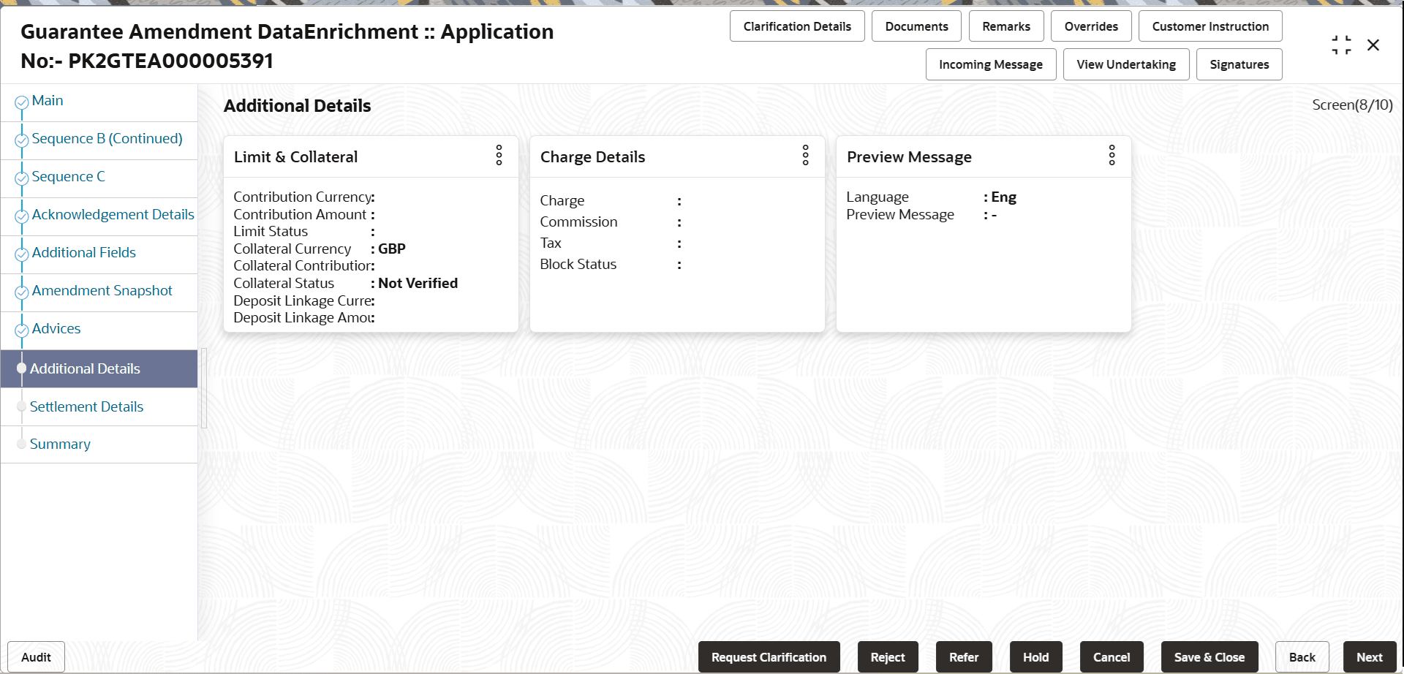Open the Settlement Details step
The width and height of the screenshot is (1404, 674).
point(86,407)
